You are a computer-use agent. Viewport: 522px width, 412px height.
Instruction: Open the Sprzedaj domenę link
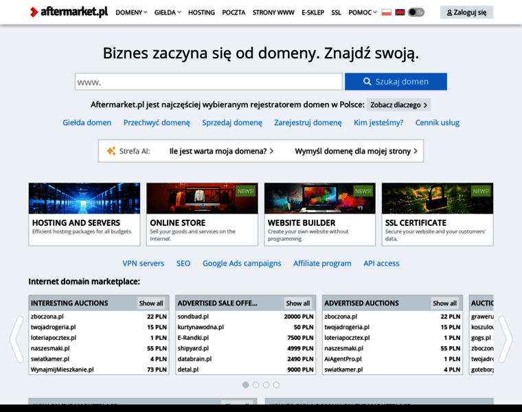[232, 122]
